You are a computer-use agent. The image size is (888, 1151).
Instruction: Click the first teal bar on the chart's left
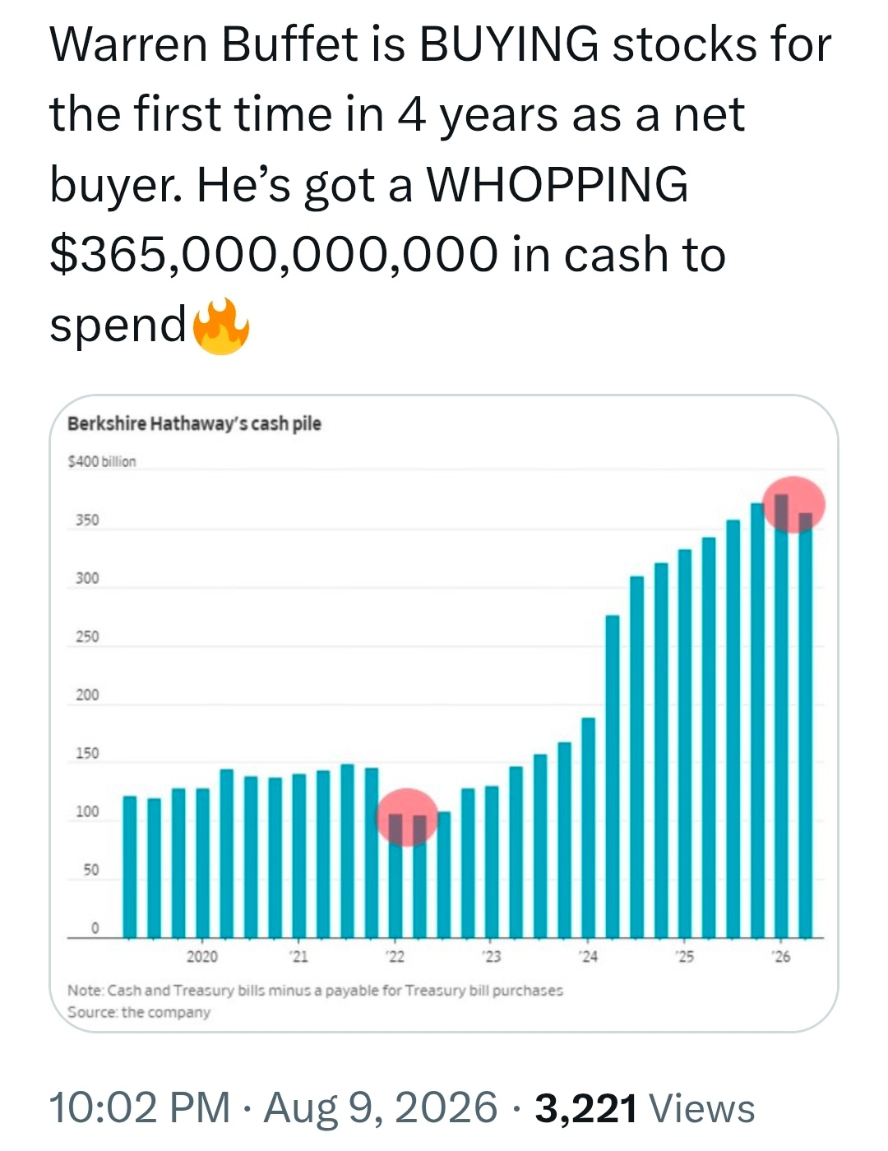[x=130, y=867]
